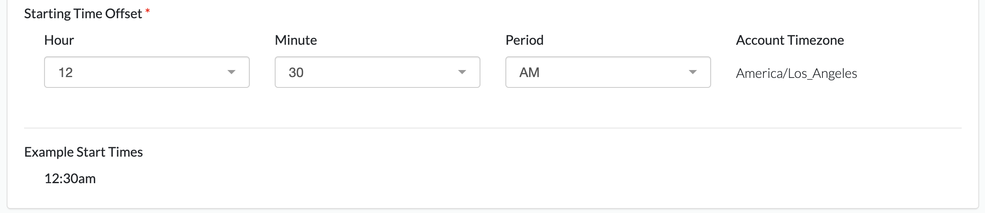Click the selected minute value 30
This screenshot has height=213, width=985.
tap(296, 73)
